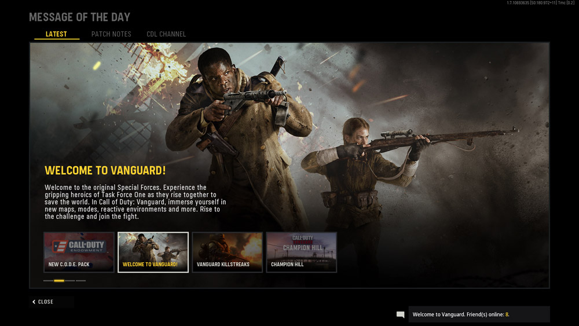Click the Champion Hill logo in the thumbnail
Viewport: 579px width, 326px height.
pos(302,243)
